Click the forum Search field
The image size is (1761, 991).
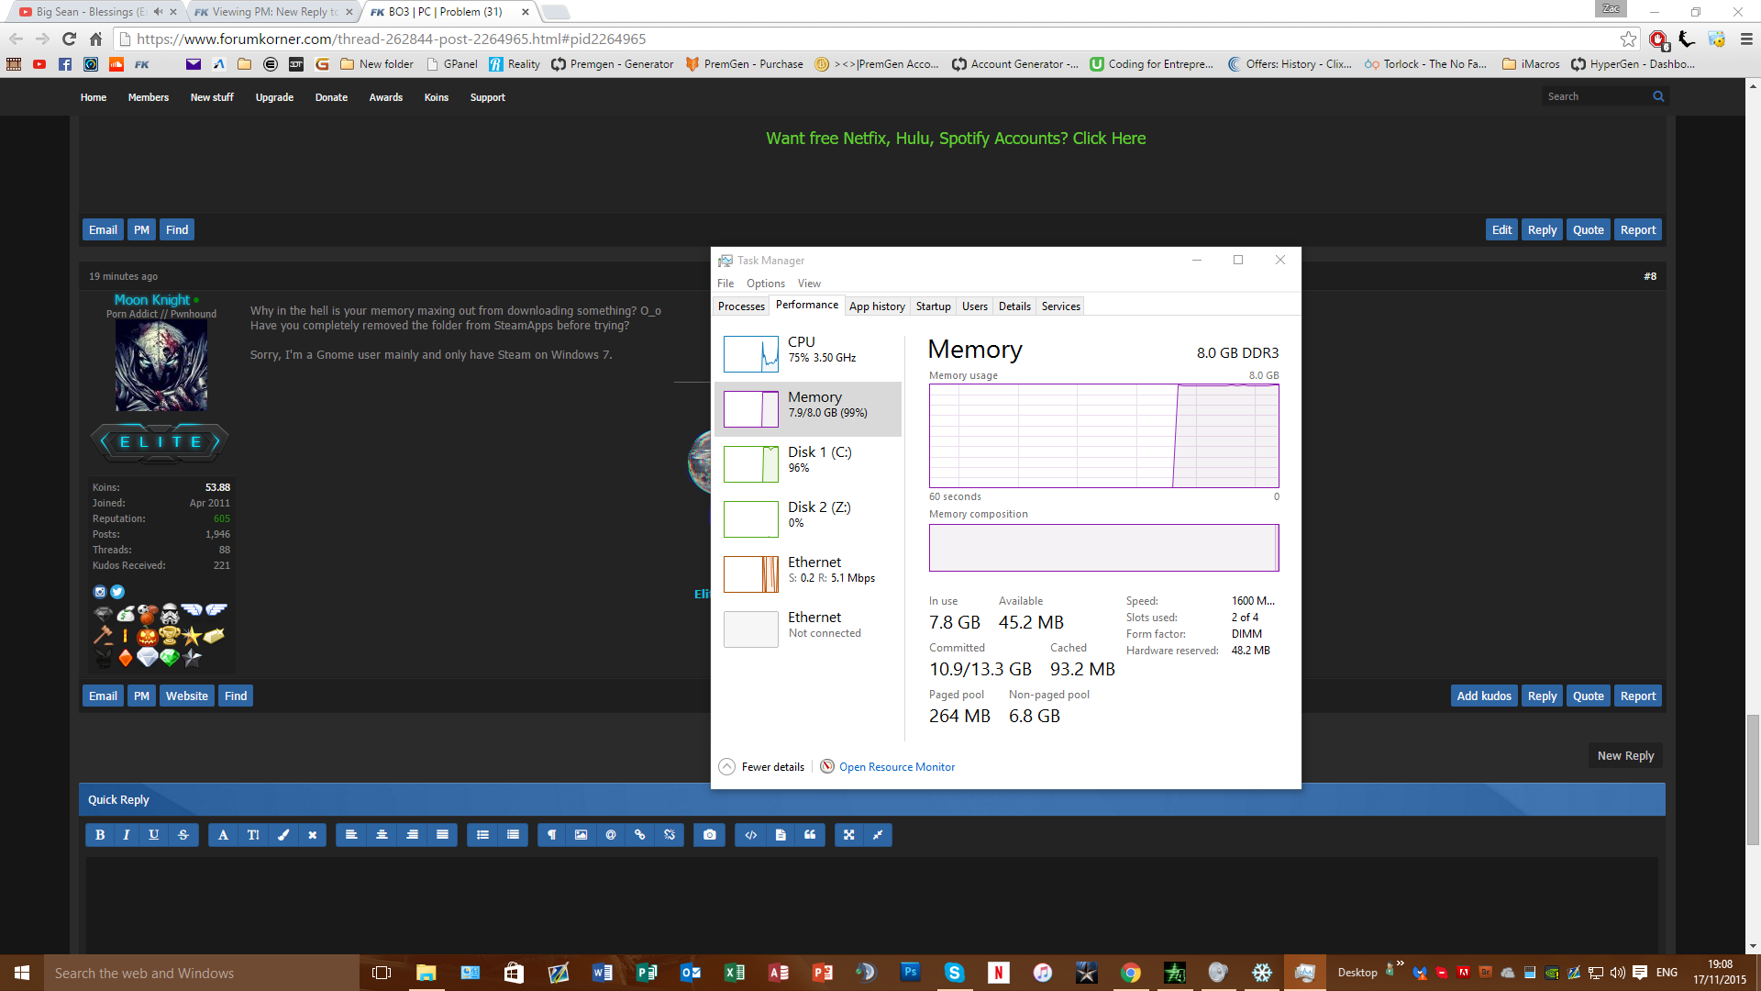tap(1596, 96)
